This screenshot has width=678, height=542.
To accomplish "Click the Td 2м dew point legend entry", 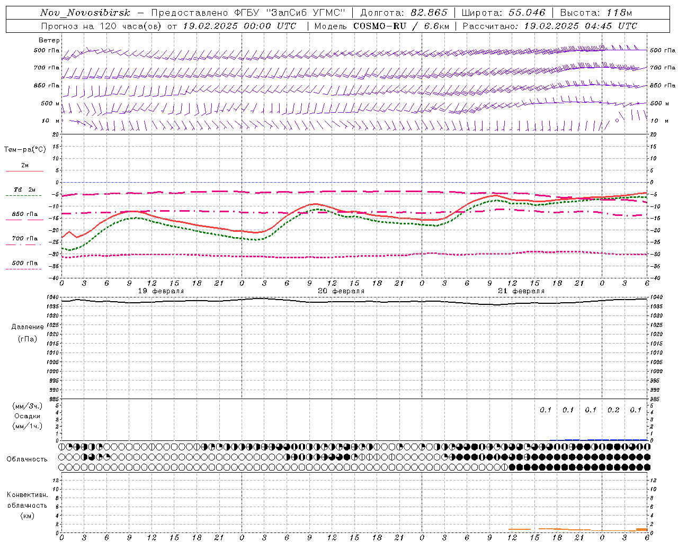I will tap(25, 189).
